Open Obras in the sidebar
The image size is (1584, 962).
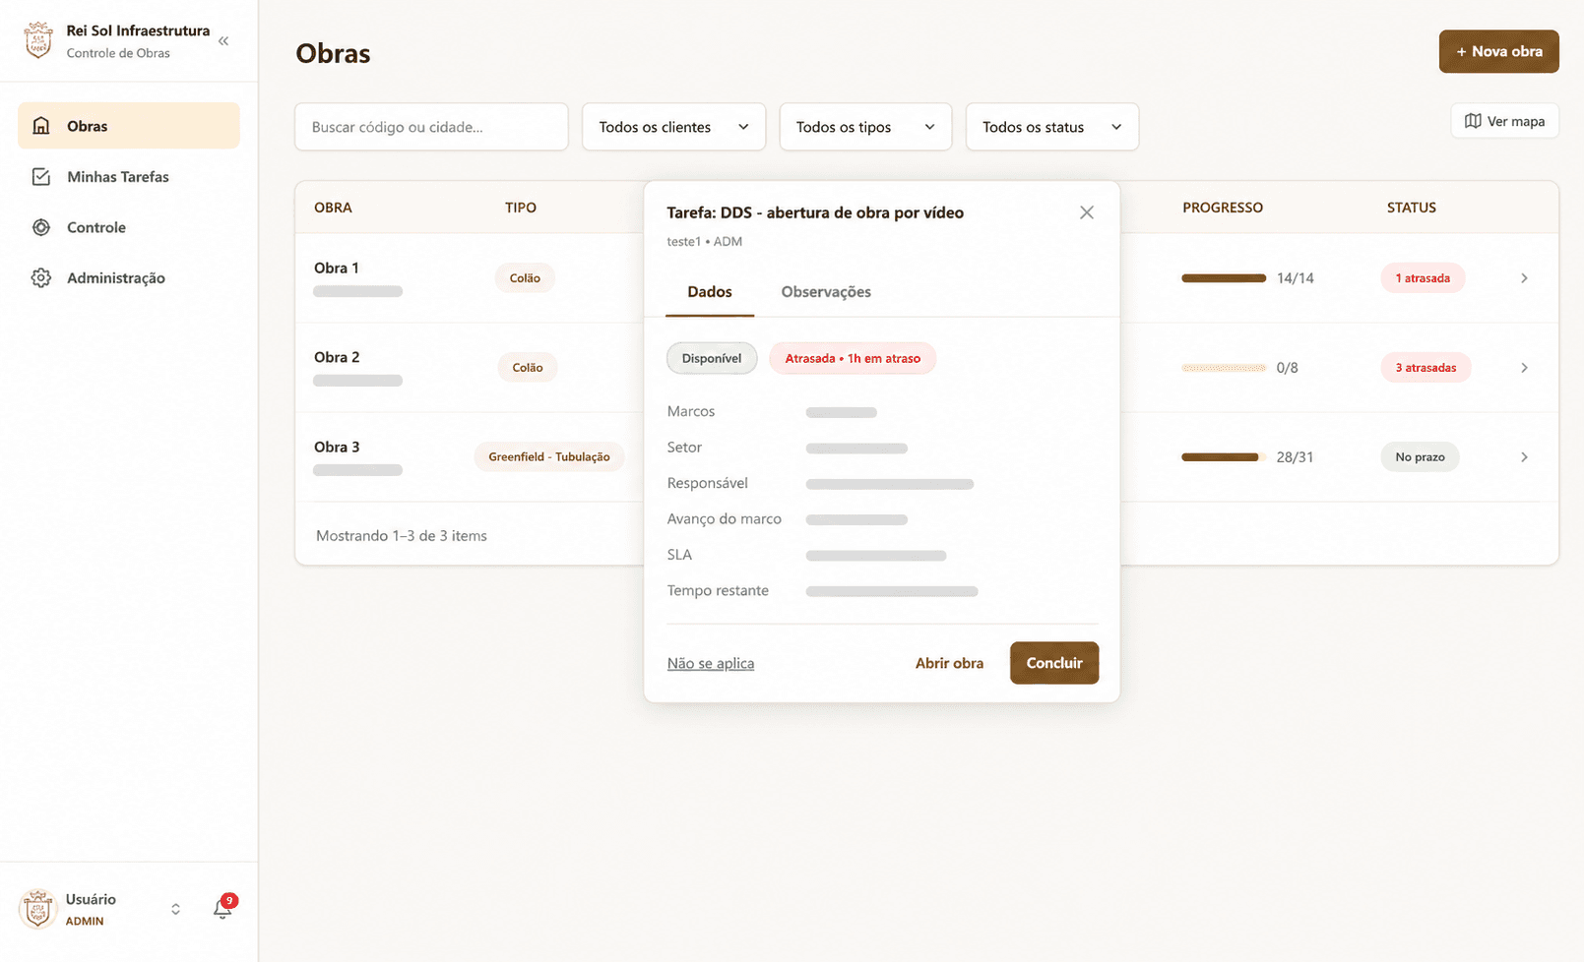tap(129, 126)
